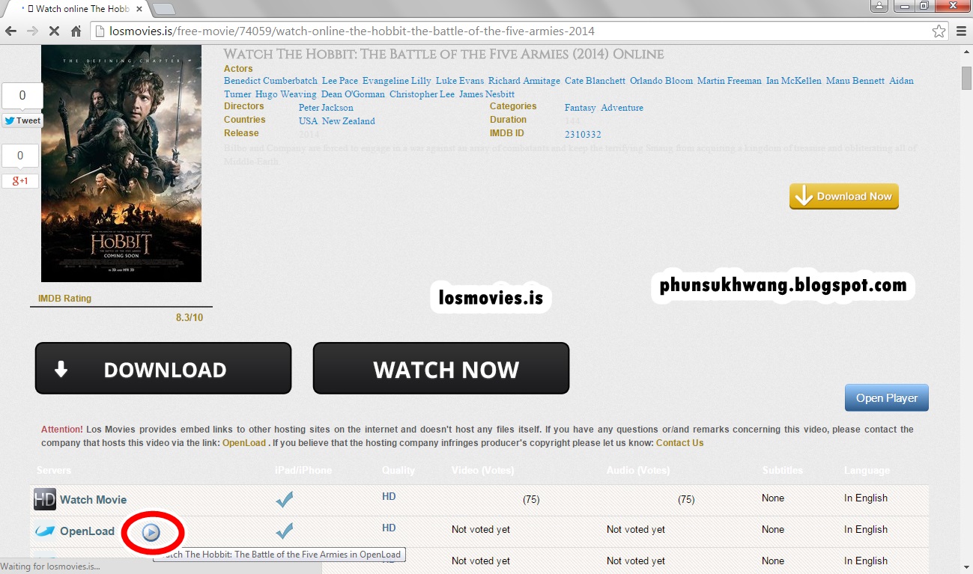
Task: Open actor link Benedict Cumberbatch
Action: click(x=270, y=81)
